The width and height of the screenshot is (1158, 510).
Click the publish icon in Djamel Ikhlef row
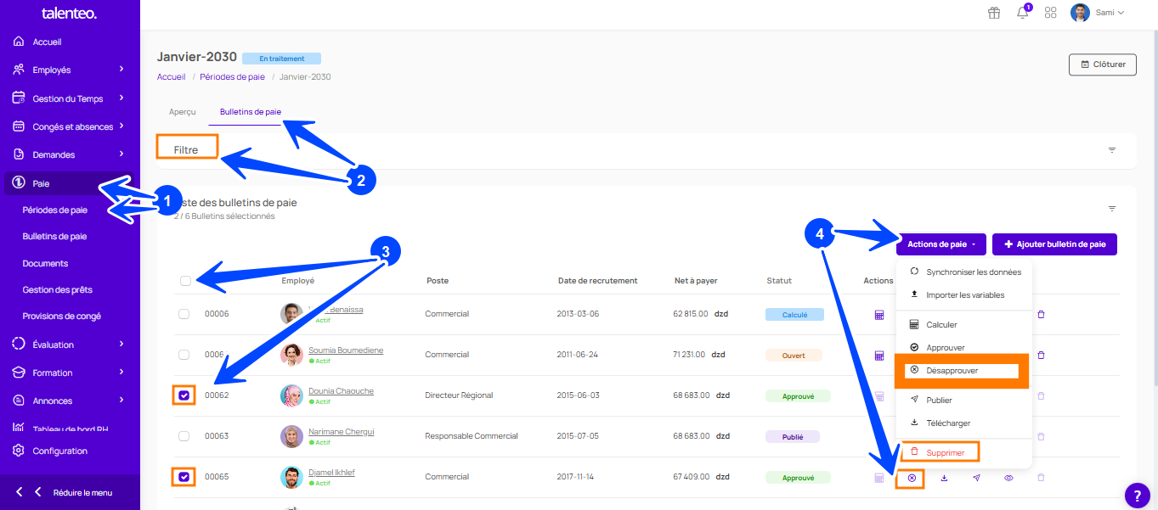[976, 479]
